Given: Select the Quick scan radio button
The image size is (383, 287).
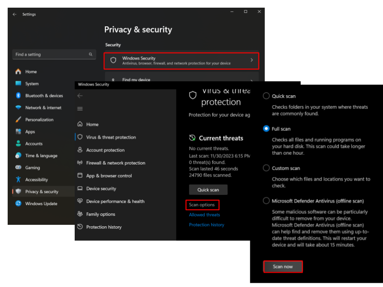Looking at the screenshot, I should click(x=266, y=96).
